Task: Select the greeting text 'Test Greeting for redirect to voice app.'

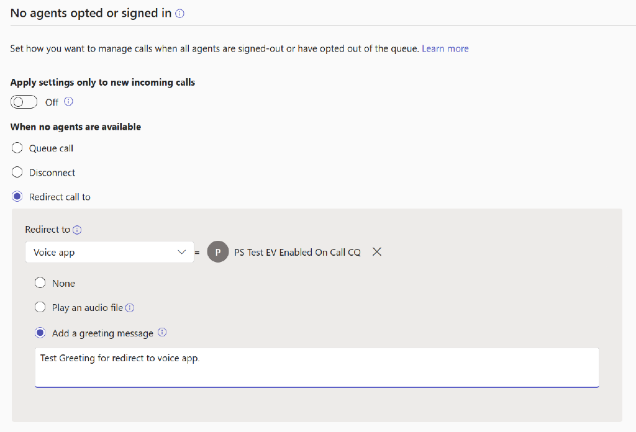Action: (121, 358)
